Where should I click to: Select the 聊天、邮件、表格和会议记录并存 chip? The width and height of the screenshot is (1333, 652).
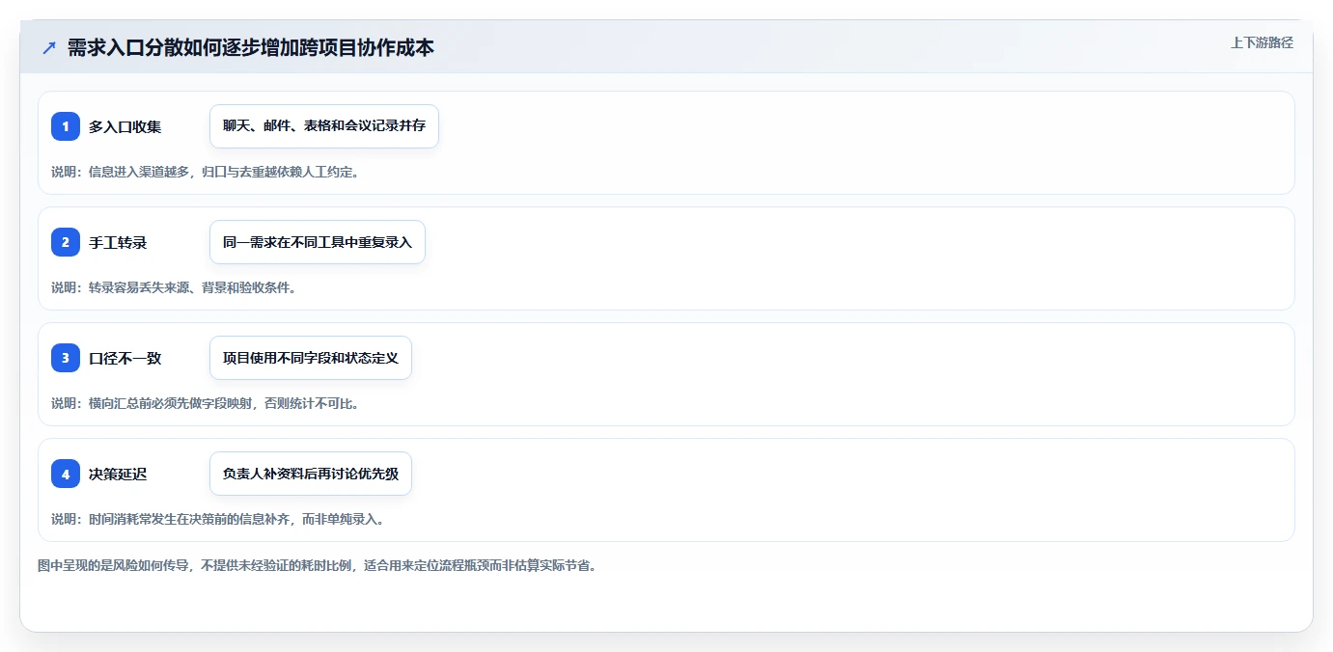click(324, 126)
